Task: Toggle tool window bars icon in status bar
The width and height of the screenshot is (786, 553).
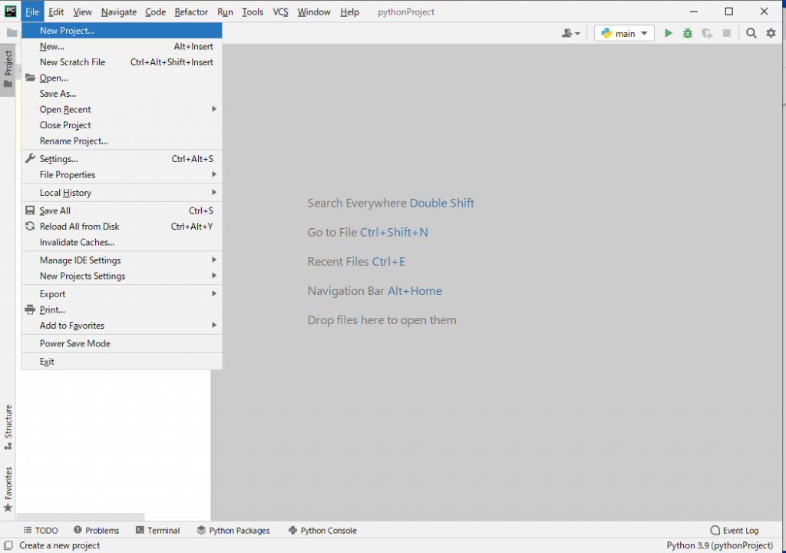Action: coord(8,545)
